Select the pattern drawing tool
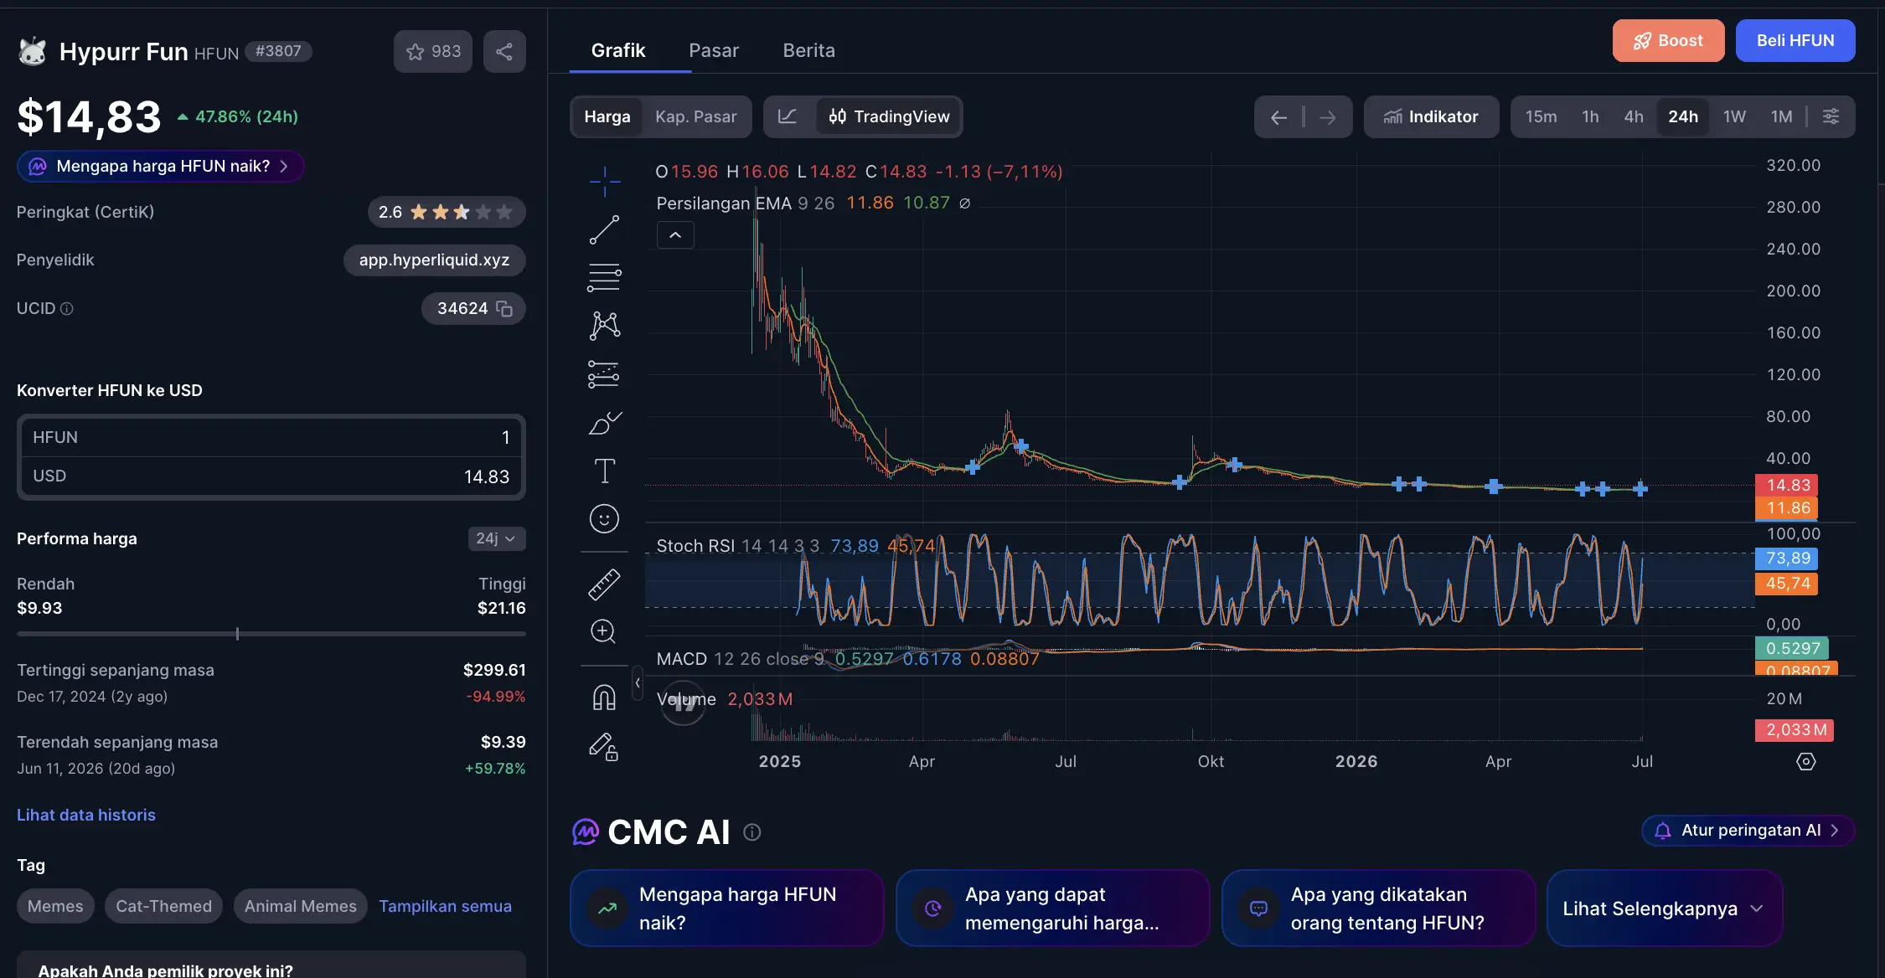The image size is (1885, 978). (x=604, y=325)
